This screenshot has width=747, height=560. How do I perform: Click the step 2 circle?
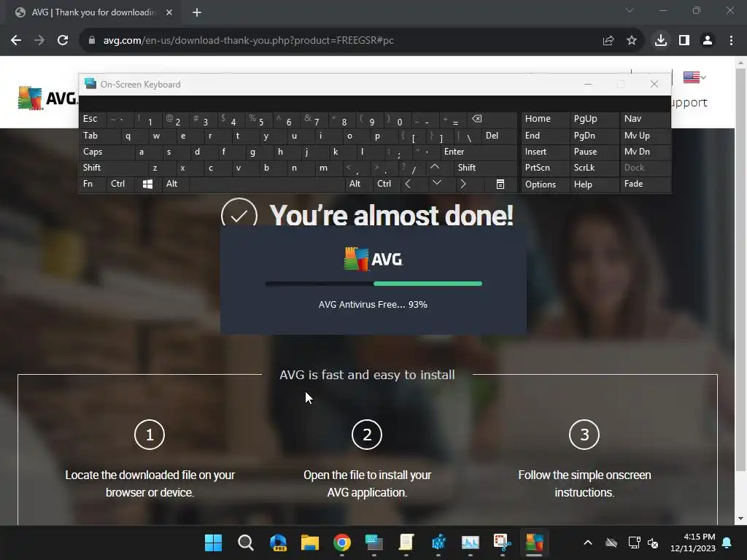tap(367, 435)
